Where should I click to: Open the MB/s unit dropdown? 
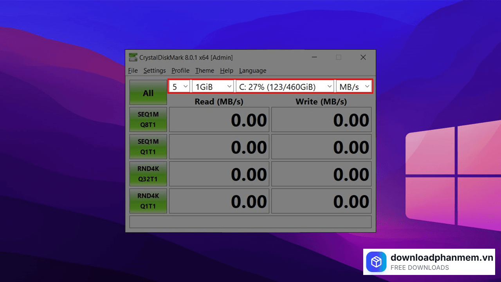click(354, 87)
